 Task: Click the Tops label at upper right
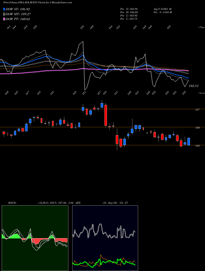201,28
